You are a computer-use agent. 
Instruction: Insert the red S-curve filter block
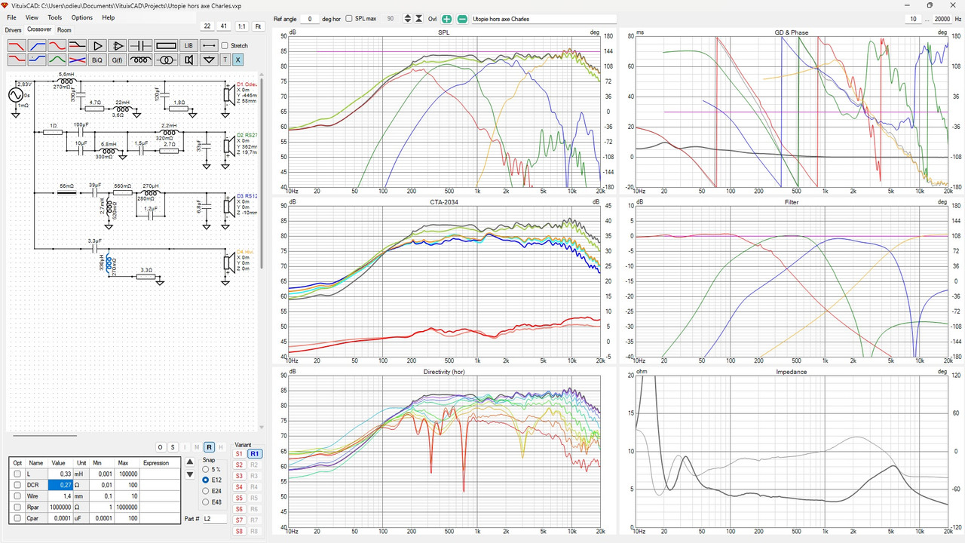click(57, 46)
